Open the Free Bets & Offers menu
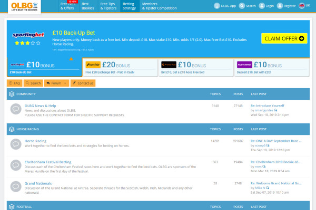The image size is (316, 210). pyautogui.click(x=67, y=6)
